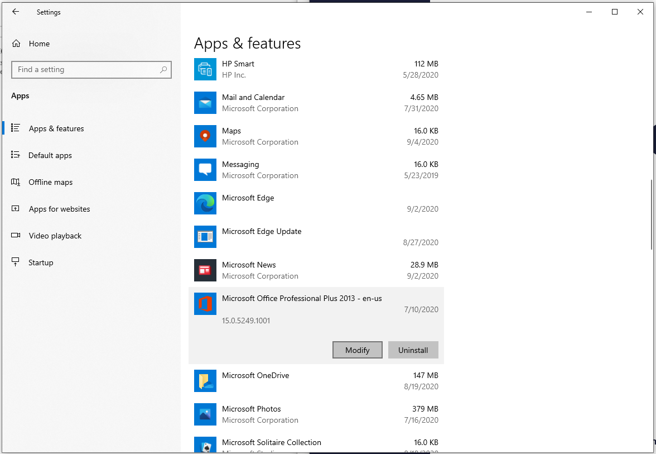Open Offline maps settings
Screen dimensions: 656x454
51,182
